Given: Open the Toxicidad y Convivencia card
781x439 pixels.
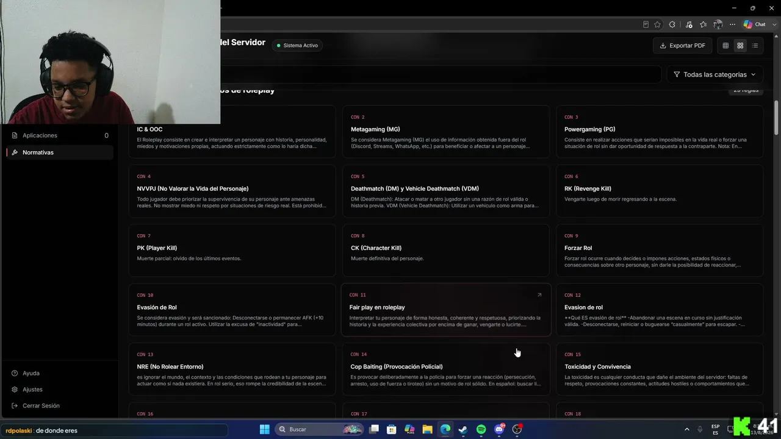Looking at the screenshot, I should coord(660,369).
